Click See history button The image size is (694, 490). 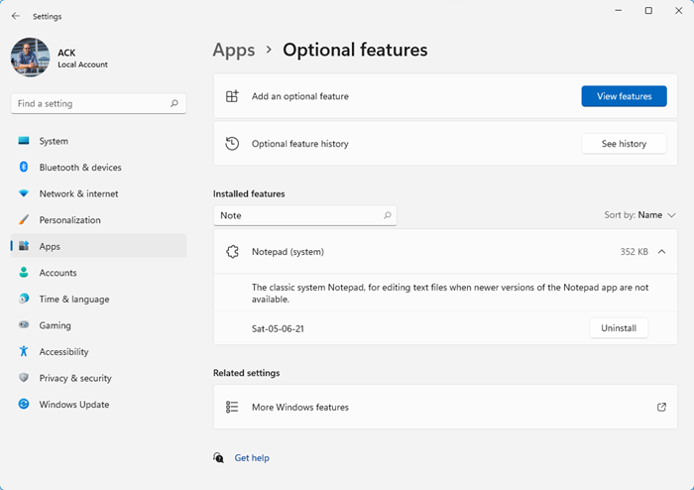(x=624, y=144)
